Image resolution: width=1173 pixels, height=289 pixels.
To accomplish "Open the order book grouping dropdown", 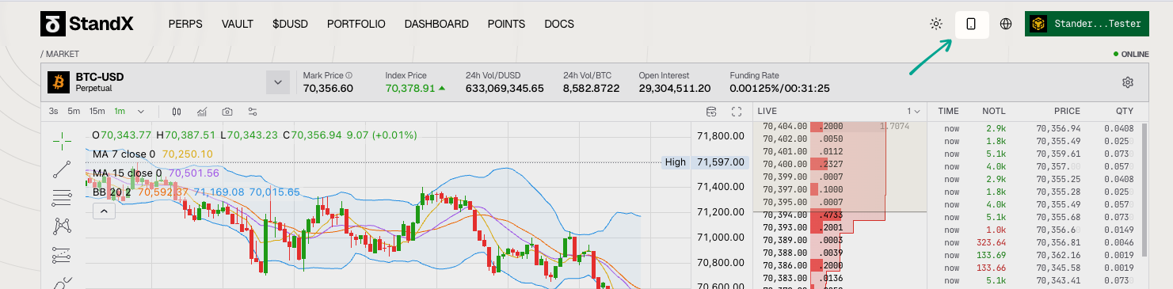I will tap(913, 112).
